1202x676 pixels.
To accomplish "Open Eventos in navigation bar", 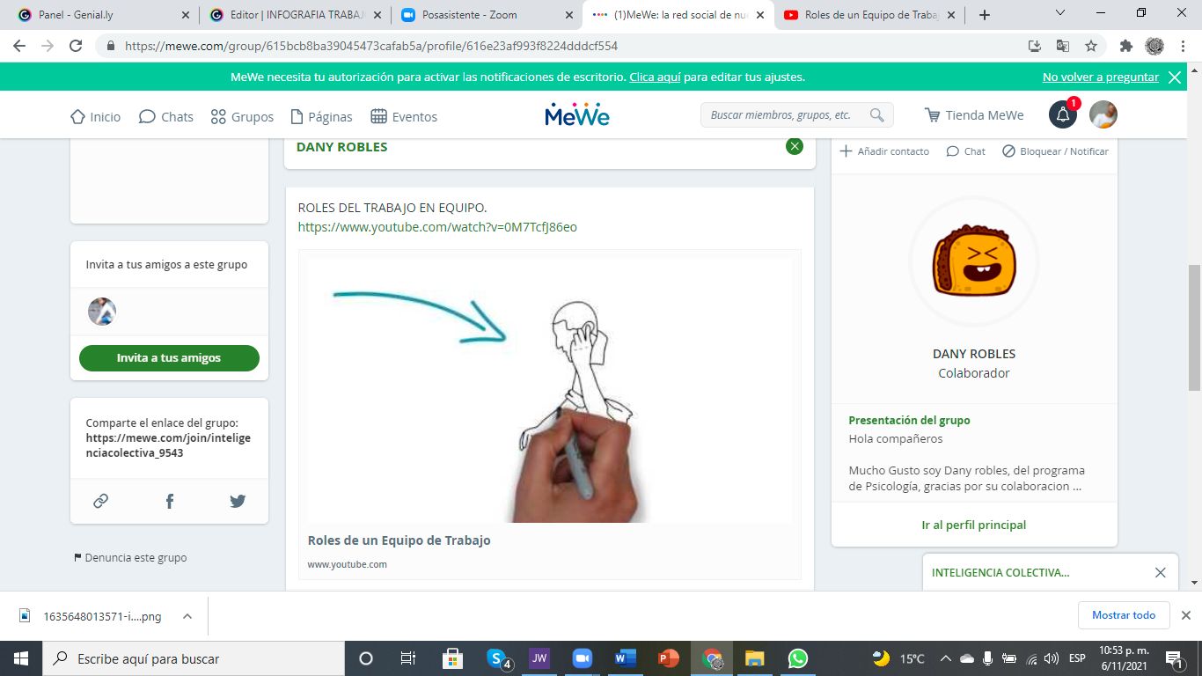I will (404, 116).
